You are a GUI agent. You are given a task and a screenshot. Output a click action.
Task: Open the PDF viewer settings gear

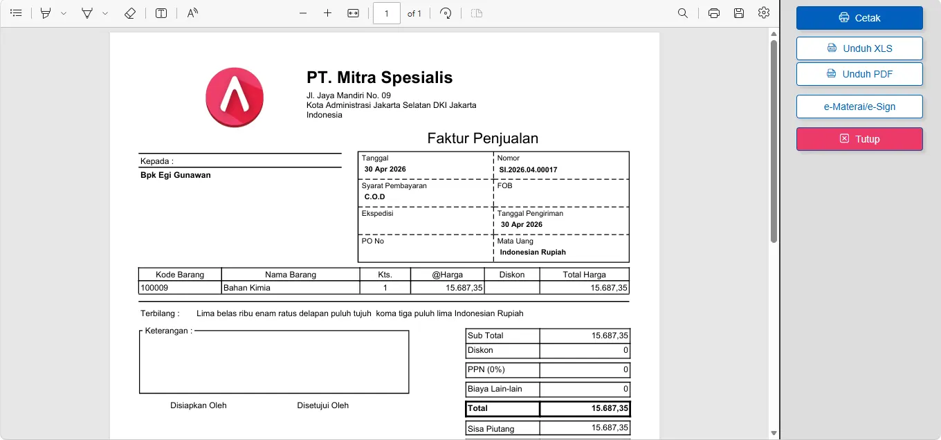tap(764, 13)
